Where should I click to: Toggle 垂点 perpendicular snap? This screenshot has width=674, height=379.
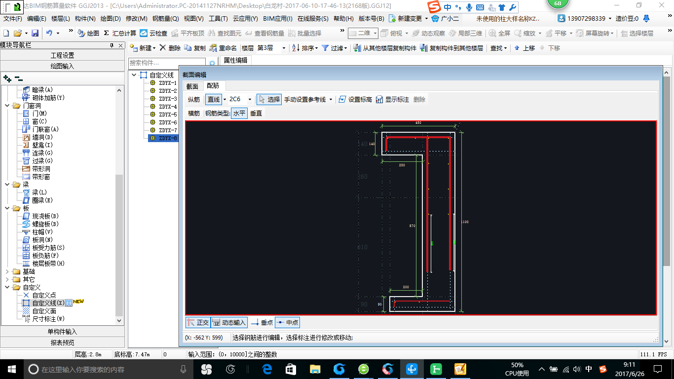tap(262, 322)
